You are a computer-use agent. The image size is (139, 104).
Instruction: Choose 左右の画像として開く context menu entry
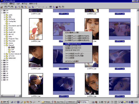tap(78, 33)
